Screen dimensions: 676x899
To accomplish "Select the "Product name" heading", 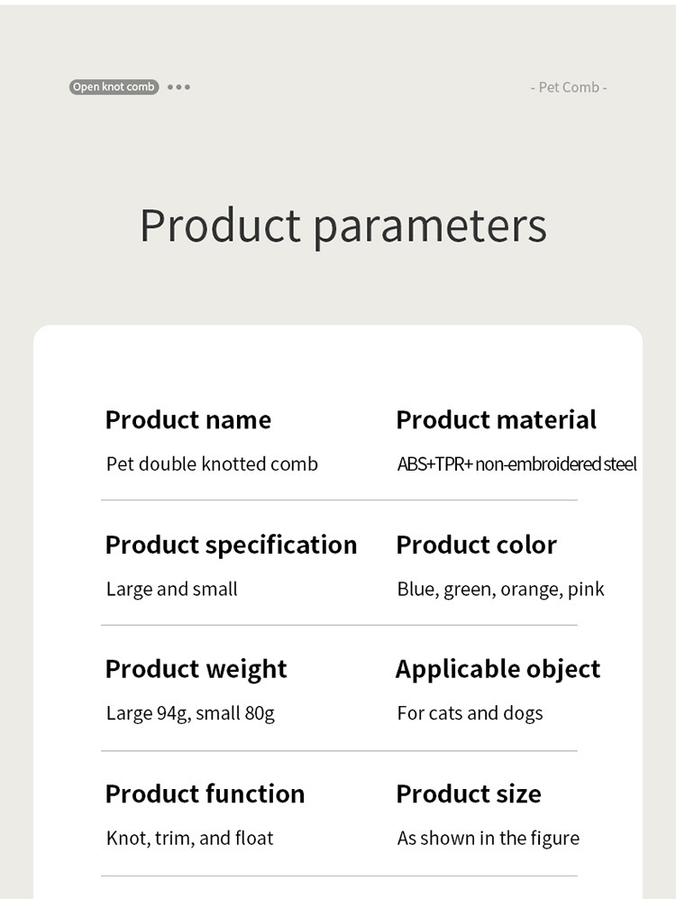I will (187, 420).
